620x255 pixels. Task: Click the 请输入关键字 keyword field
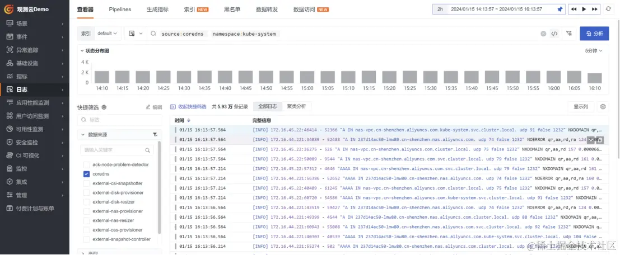[x=116, y=150]
